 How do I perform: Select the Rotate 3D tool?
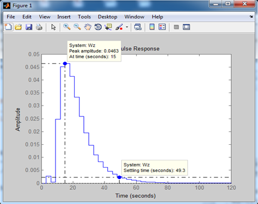click(98, 27)
